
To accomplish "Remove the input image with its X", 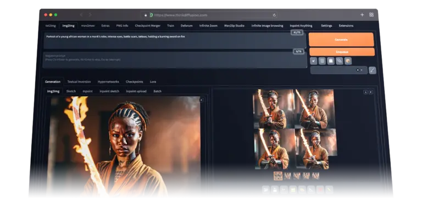I will 201,100.
